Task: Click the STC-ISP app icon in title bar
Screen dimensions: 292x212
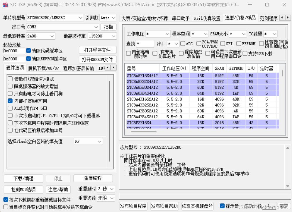Action: (x=5, y=5)
